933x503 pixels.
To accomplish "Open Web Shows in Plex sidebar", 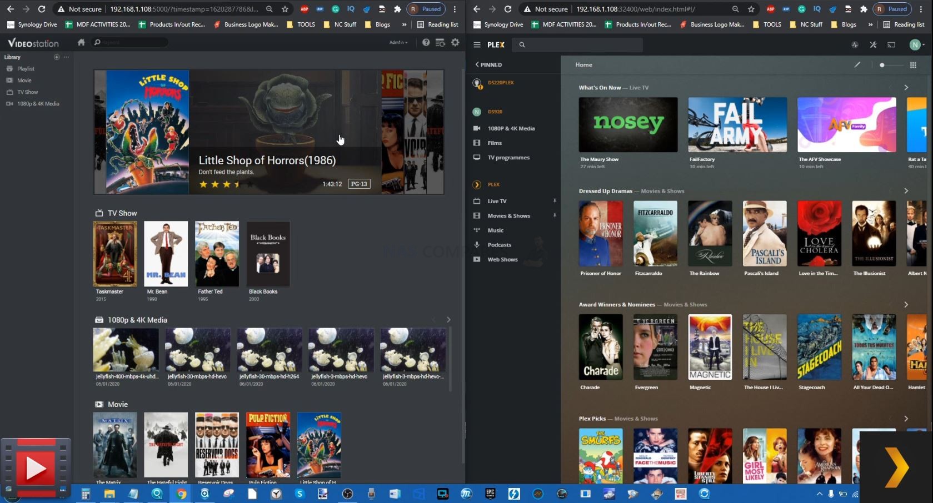I will [x=502, y=259].
